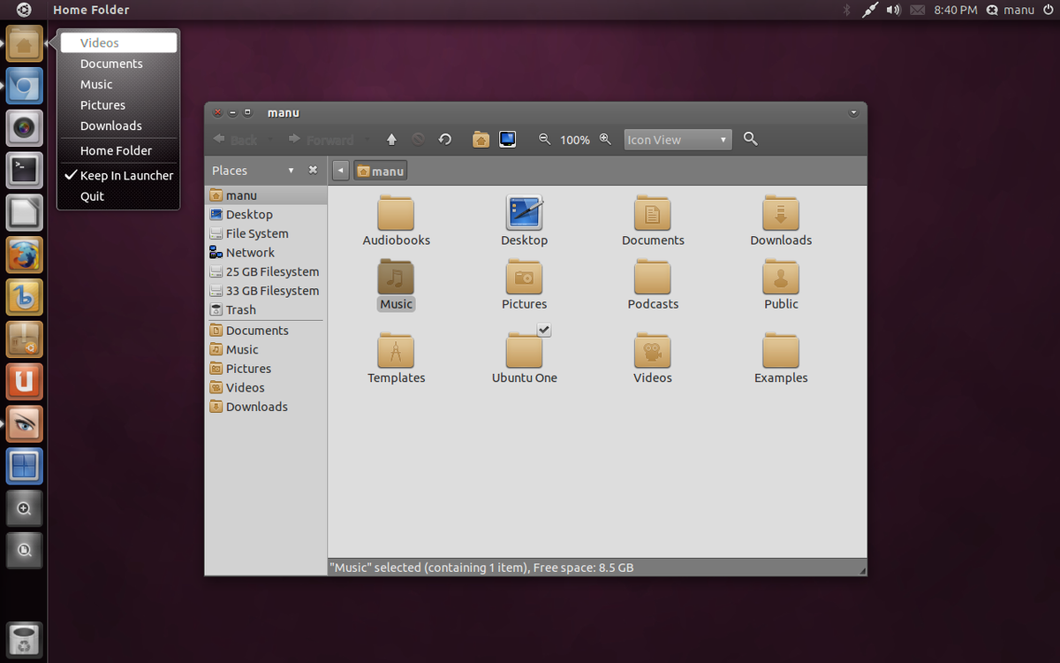Toggle Keep In Launcher in the context menu

pos(118,175)
